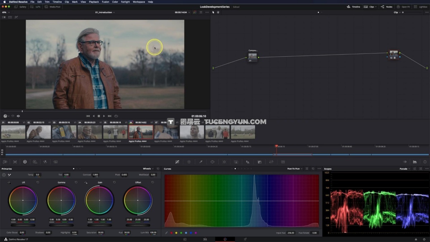Viewport: 430px width, 242px height.
Task: Toggle the magenta hue curve dot
Action: (196, 233)
